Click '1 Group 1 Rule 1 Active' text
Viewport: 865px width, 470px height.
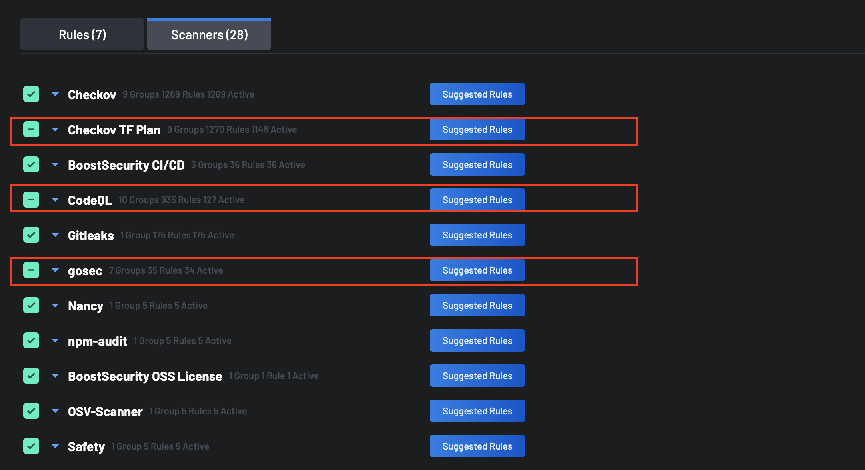pyautogui.click(x=274, y=376)
